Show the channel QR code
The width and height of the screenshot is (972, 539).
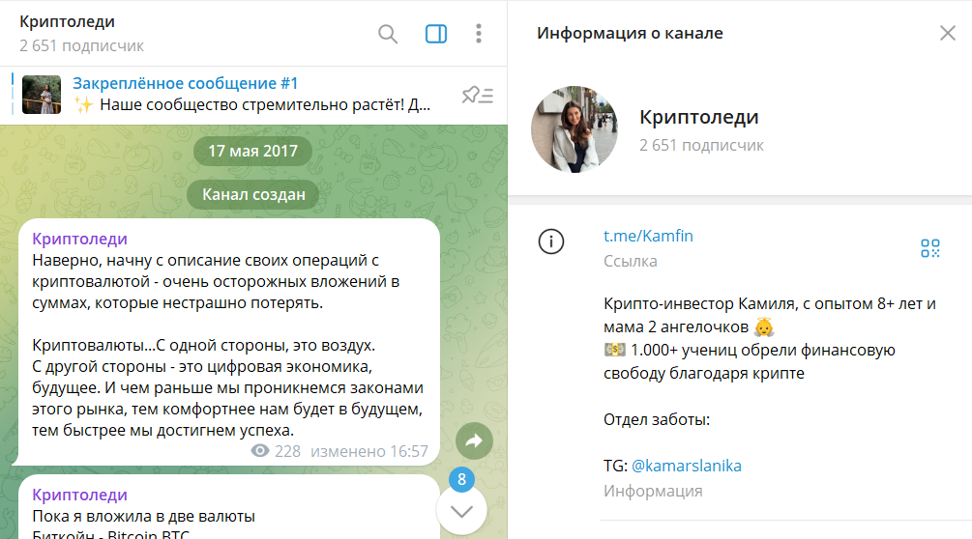tap(929, 248)
